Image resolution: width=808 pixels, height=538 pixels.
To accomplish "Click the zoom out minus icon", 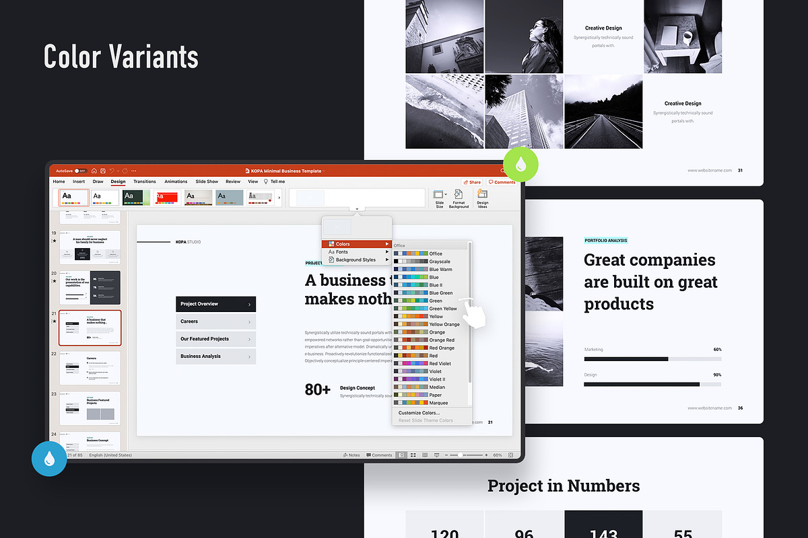I will (x=446, y=455).
